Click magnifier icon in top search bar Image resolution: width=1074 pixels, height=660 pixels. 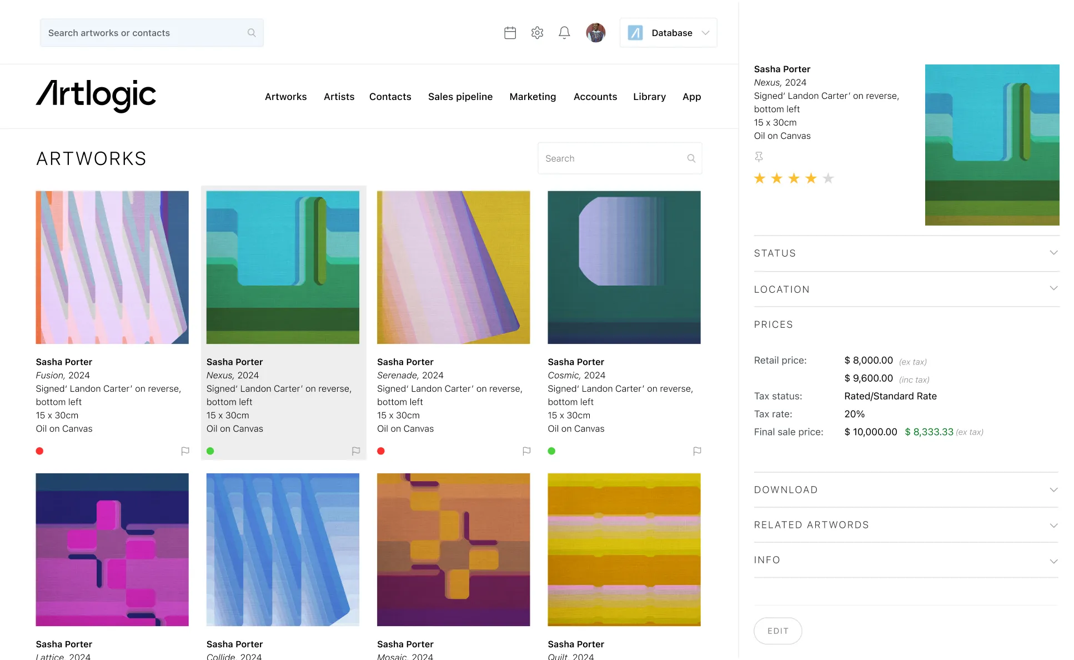click(x=252, y=33)
